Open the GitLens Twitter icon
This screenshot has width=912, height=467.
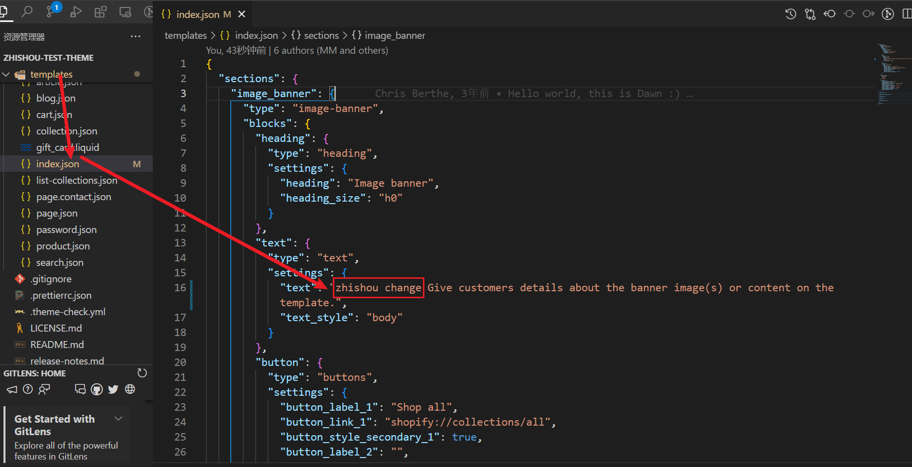[x=113, y=389]
